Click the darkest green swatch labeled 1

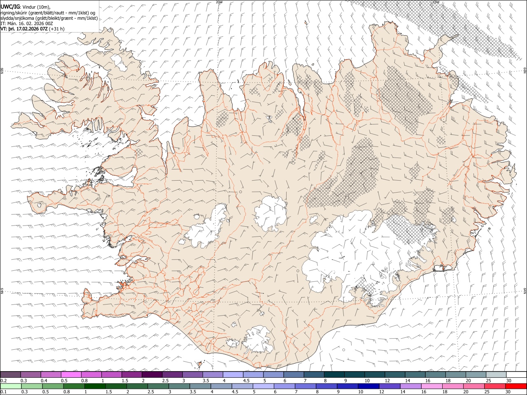(x=95, y=386)
